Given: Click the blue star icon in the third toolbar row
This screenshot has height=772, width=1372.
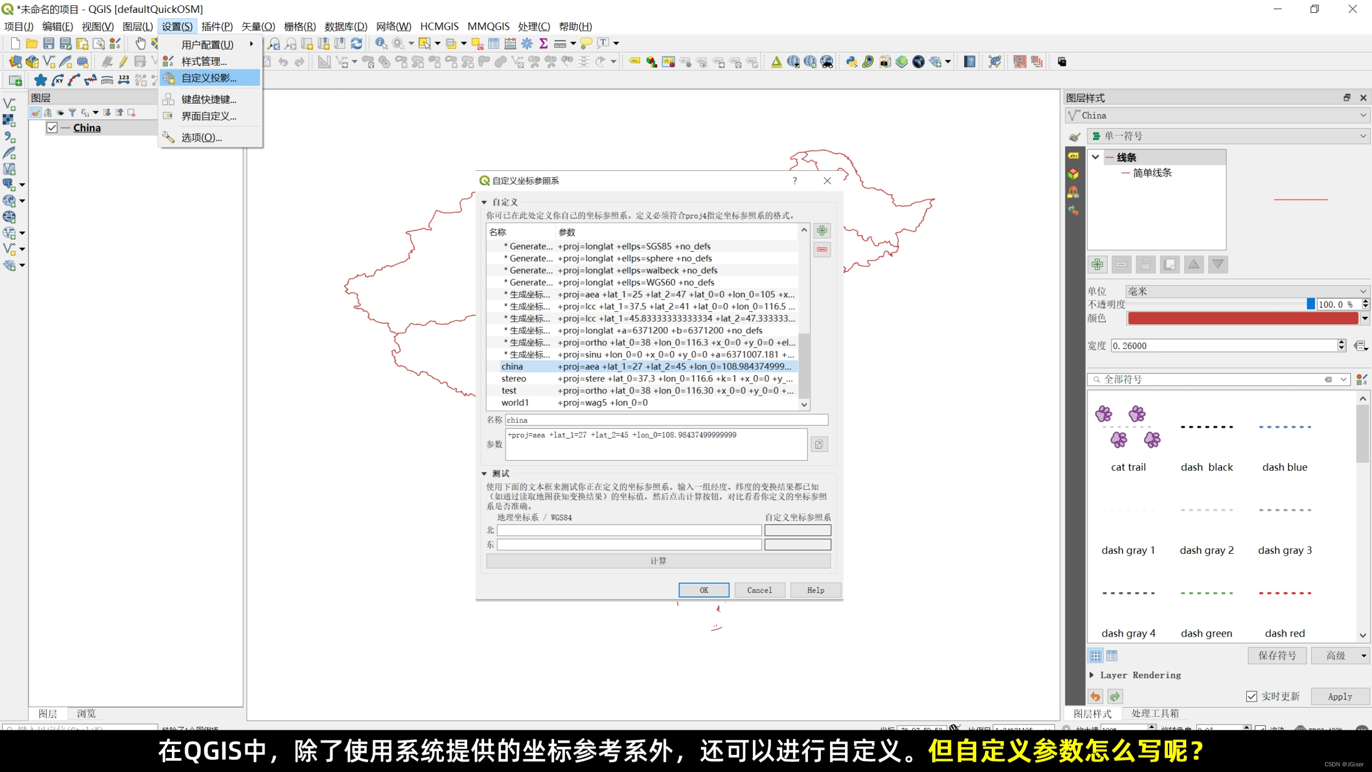Looking at the screenshot, I should coord(41,80).
